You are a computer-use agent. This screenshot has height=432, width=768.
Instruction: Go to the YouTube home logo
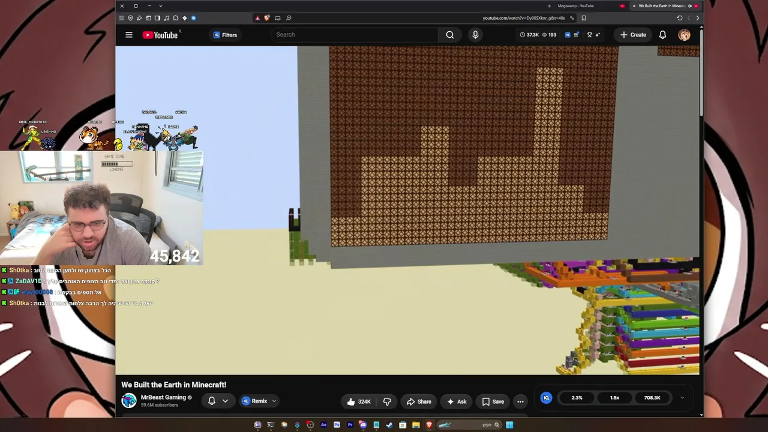point(160,35)
